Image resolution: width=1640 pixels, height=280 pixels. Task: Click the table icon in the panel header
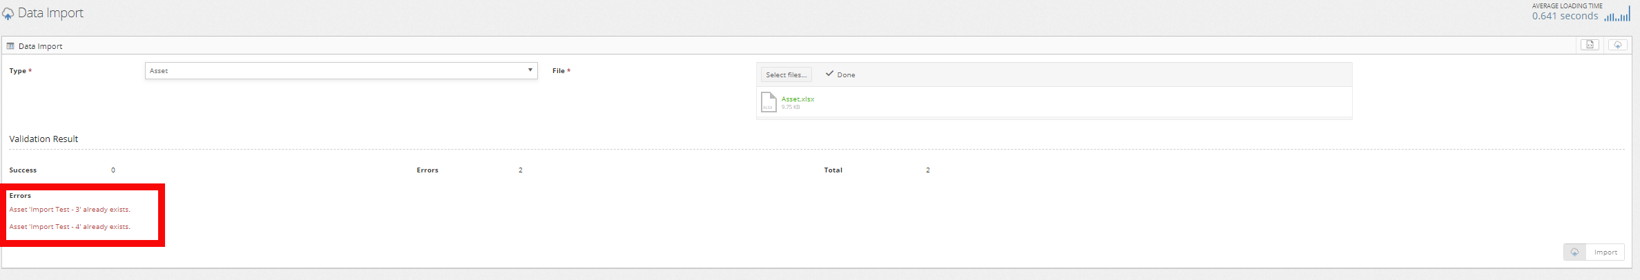coord(10,46)
